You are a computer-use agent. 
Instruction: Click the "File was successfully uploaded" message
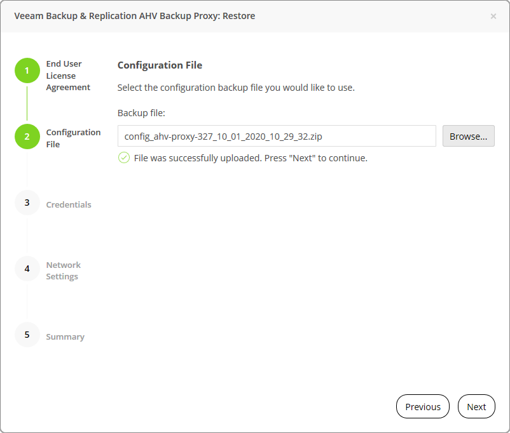click(251, 158)
